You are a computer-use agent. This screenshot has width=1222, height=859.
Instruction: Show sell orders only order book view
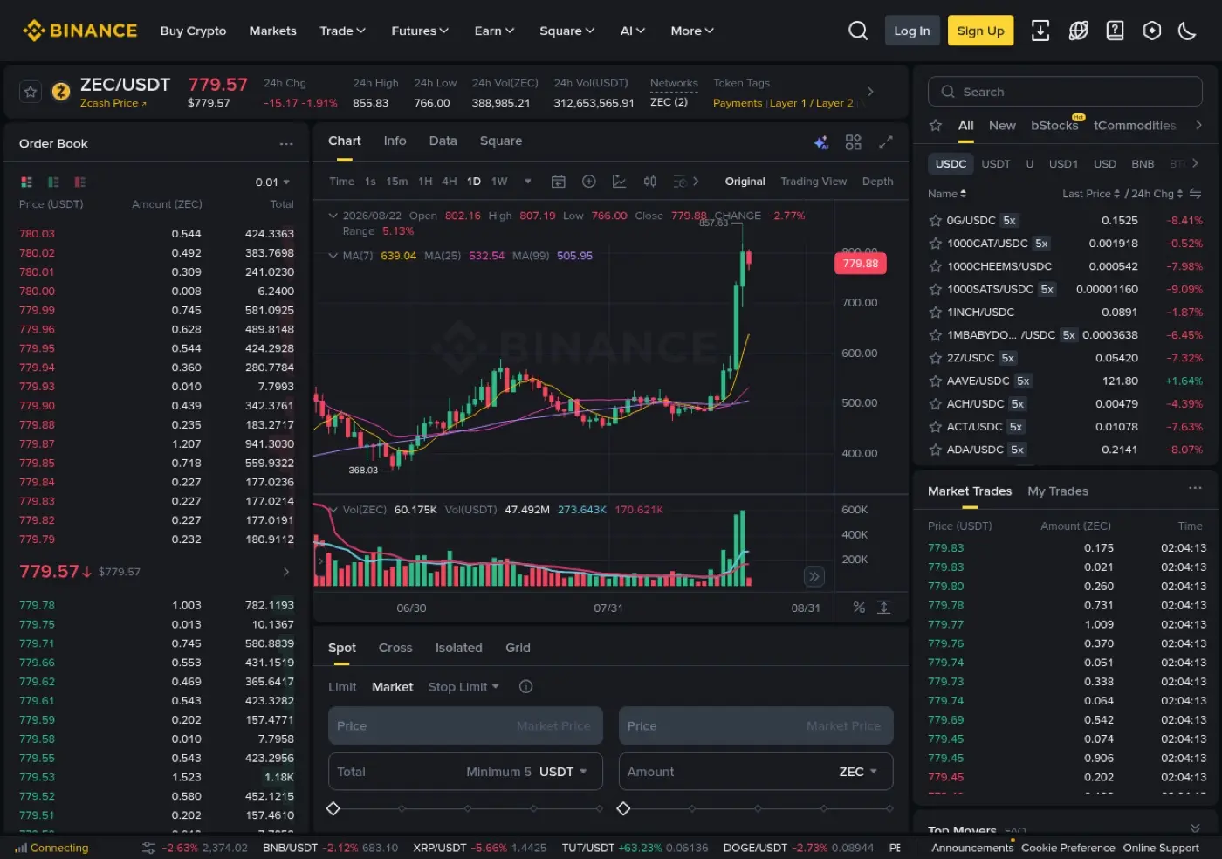(80, 182)
